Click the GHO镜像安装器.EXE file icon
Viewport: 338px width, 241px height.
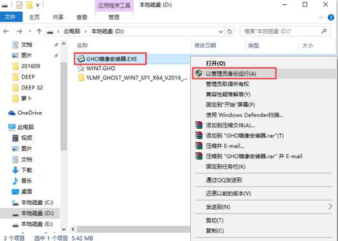click(81, 59)
